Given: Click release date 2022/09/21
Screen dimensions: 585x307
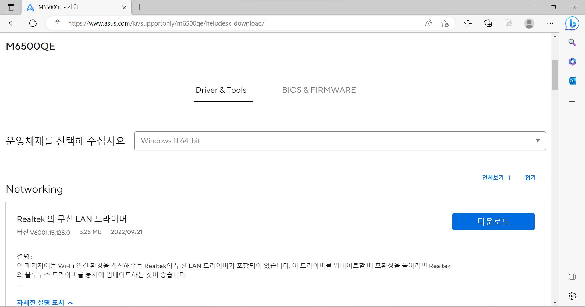Looking at the screenshot, I should pos(126,232).
